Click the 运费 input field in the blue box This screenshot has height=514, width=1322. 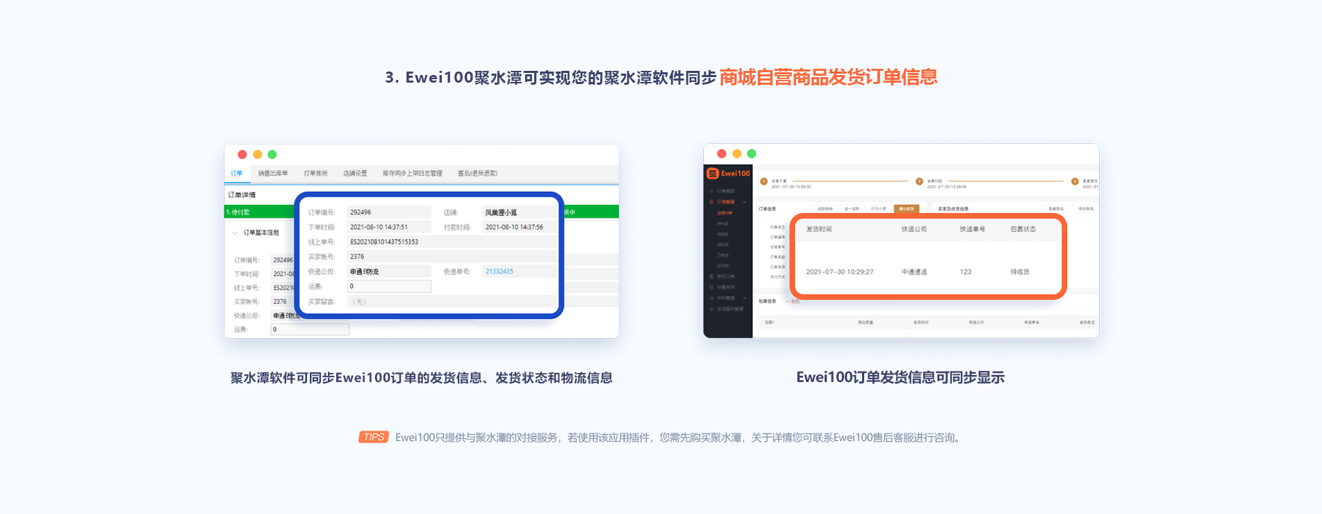click(x=389, y=286)
